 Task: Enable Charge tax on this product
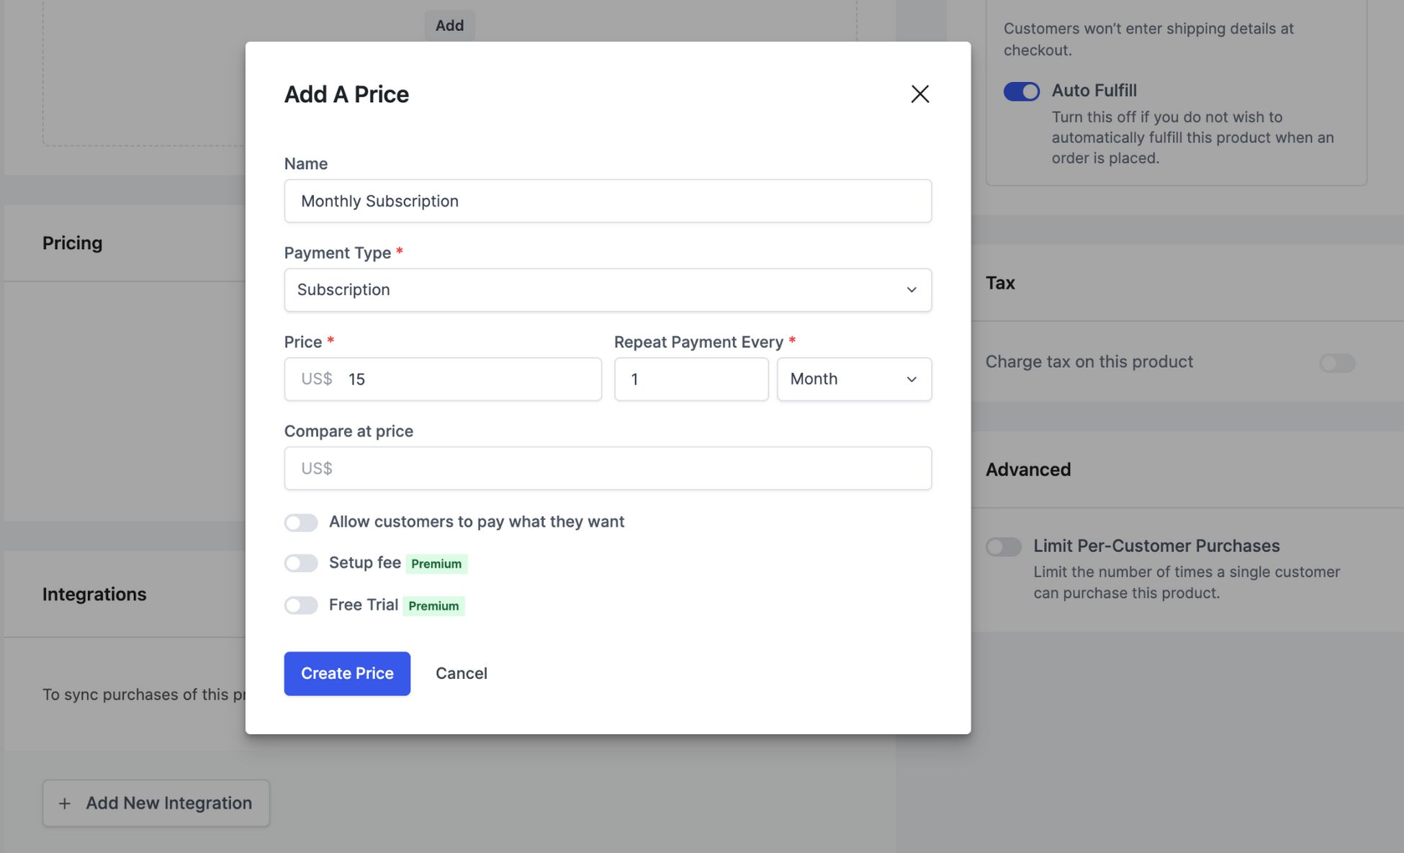(x=1336, y=364)
